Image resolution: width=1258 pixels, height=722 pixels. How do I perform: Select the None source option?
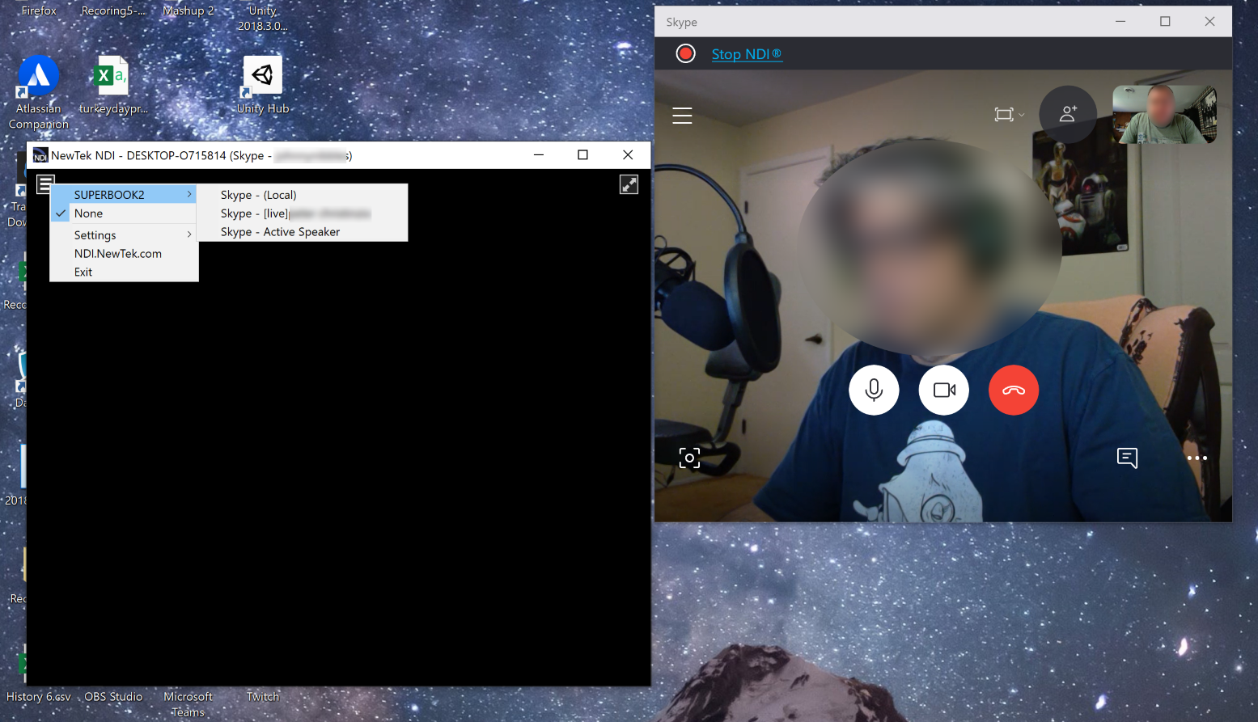(x=123, y=213)
